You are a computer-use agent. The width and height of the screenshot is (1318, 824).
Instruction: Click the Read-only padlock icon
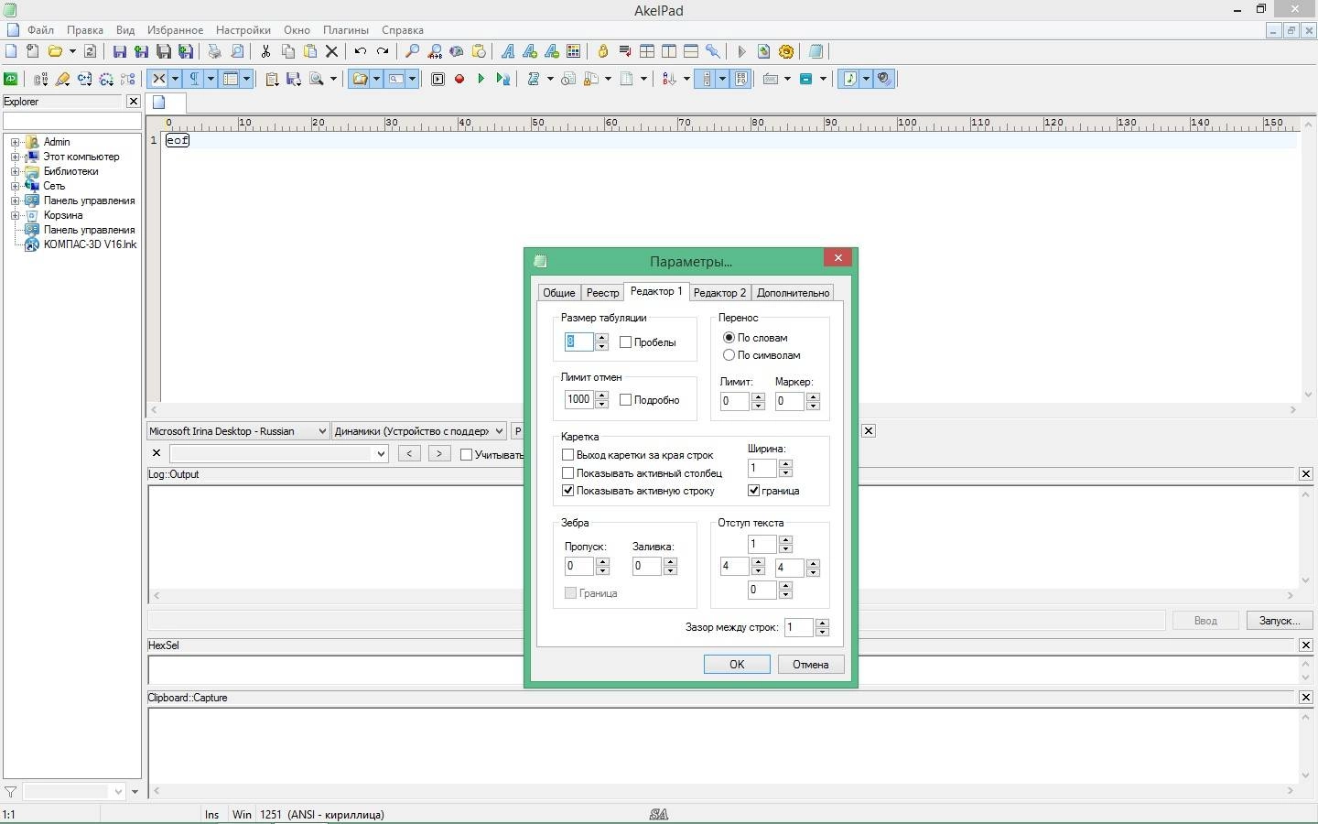click(603, 51)
